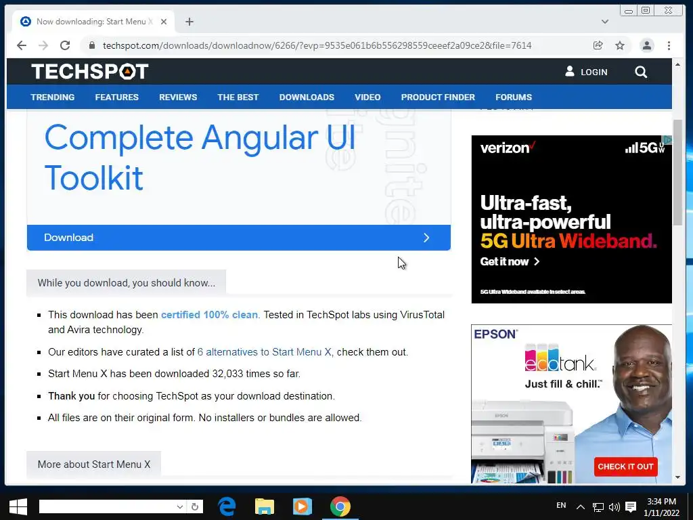693x520 pixels.
Task: Show hidden tray icons chevron
Action: [581, 507]
